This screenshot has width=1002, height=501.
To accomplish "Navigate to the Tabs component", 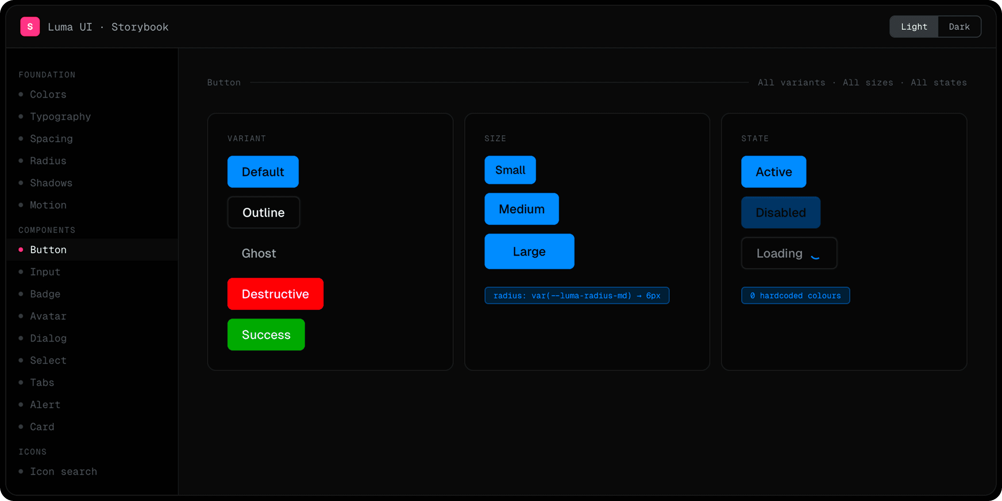I will point(42,382).
